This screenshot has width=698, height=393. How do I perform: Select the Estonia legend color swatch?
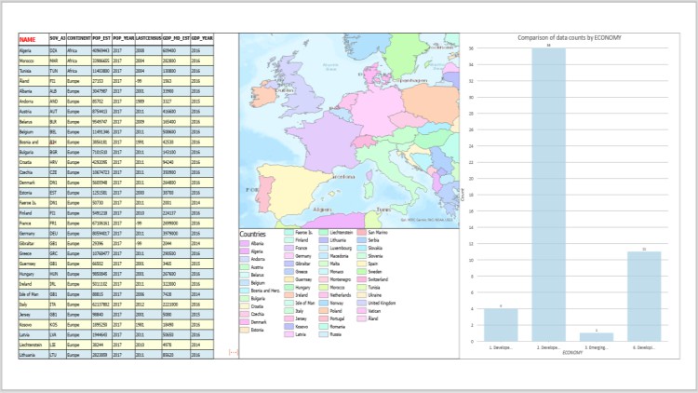244,331
